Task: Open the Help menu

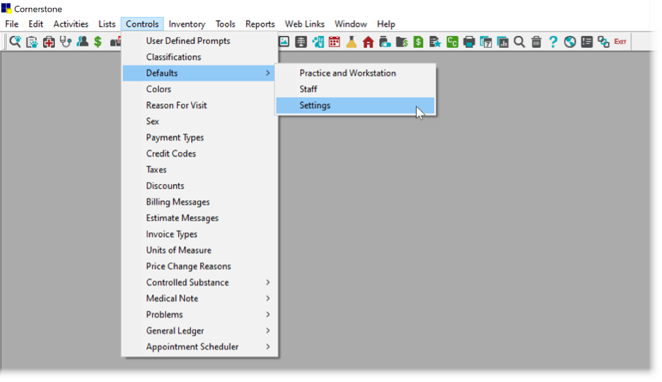Action: click(386, 24)
